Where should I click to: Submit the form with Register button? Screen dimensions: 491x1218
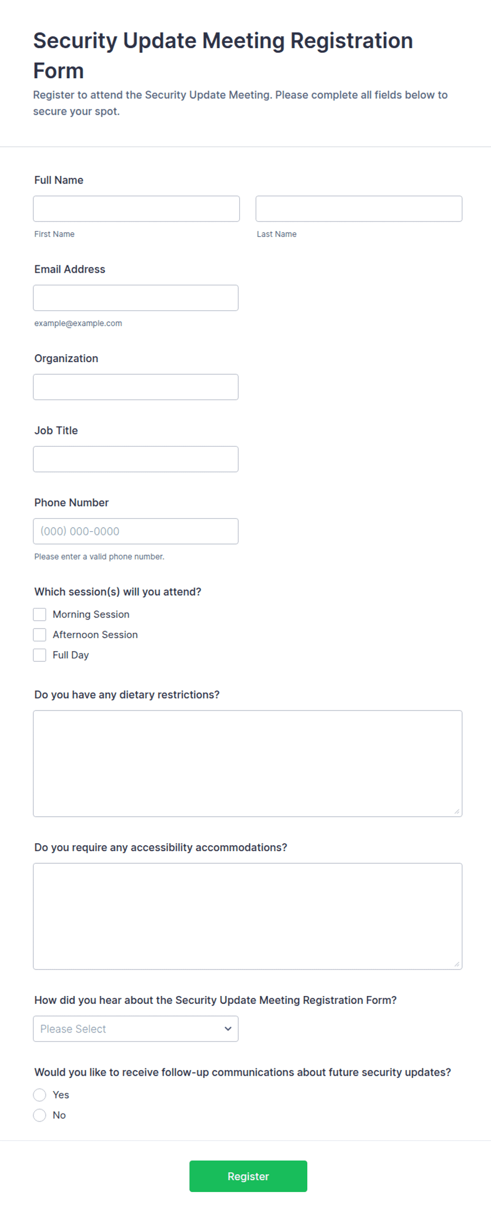coord(248,1176)
